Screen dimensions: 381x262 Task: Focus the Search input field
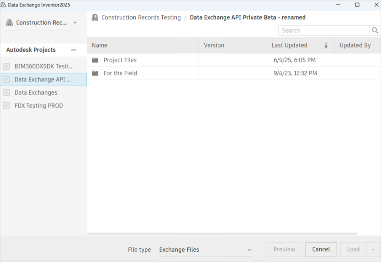324,30
